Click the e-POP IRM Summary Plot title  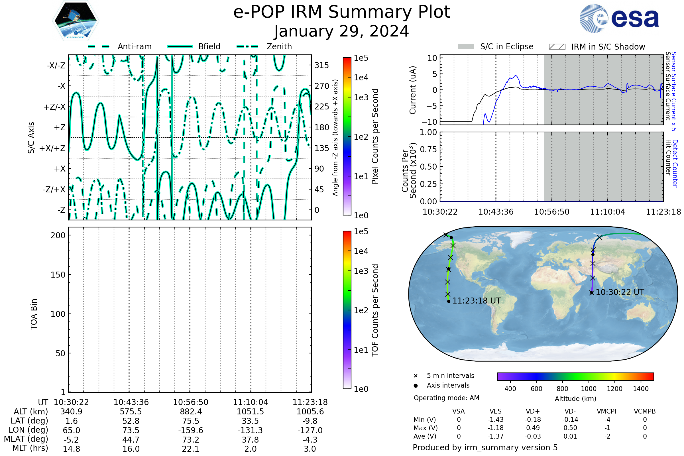pos(342,12)
